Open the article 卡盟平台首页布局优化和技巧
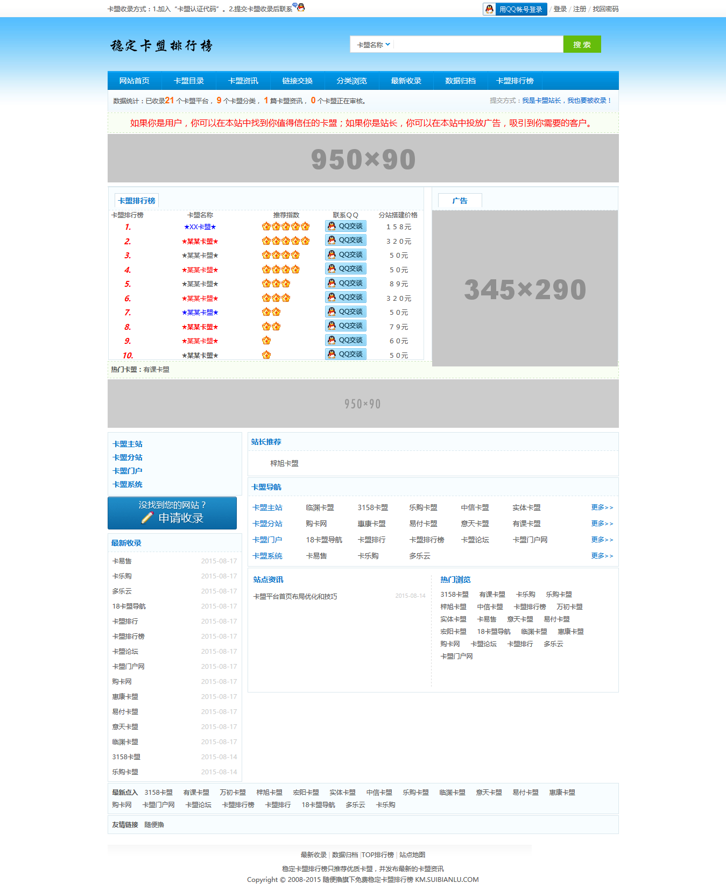726x890 pixels. 295,596
